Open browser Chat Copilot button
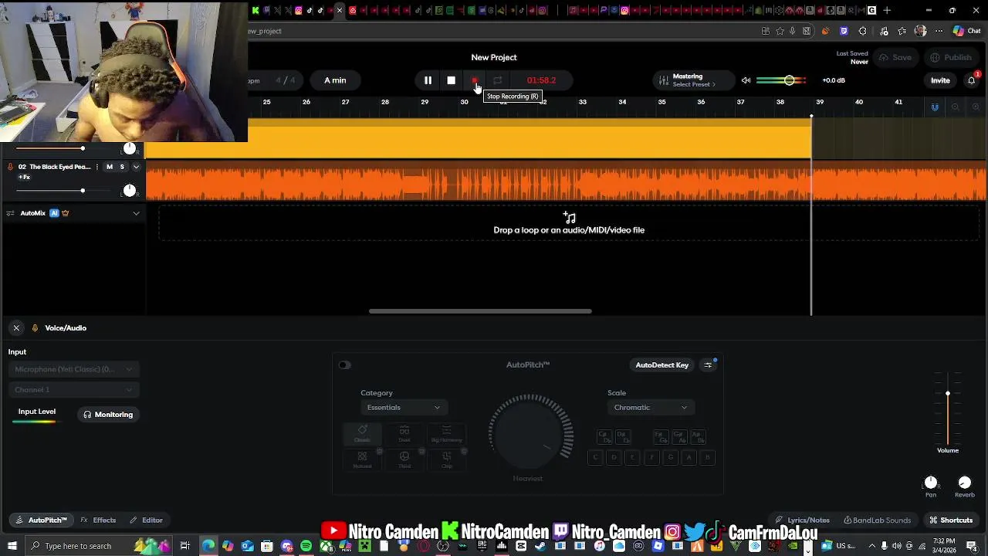The width and height of the screenshot is (988, 556). tap(967, 32)
